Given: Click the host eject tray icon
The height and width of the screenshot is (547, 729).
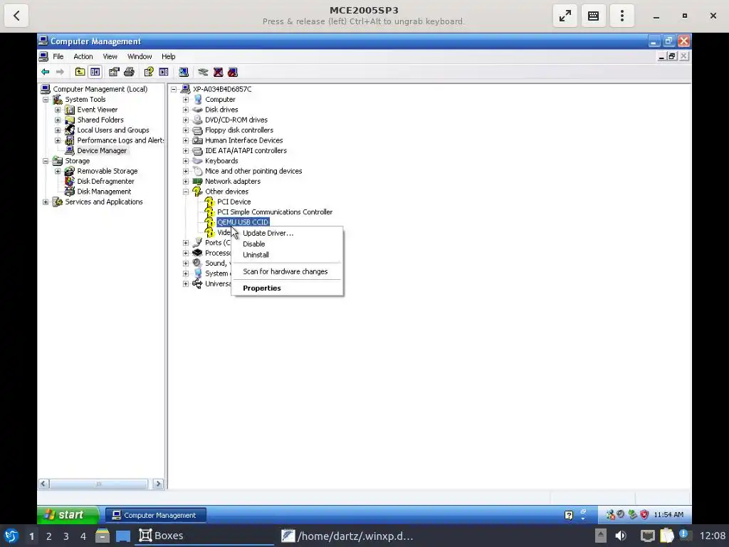Looking at the screenshot, I should (601, 536).
